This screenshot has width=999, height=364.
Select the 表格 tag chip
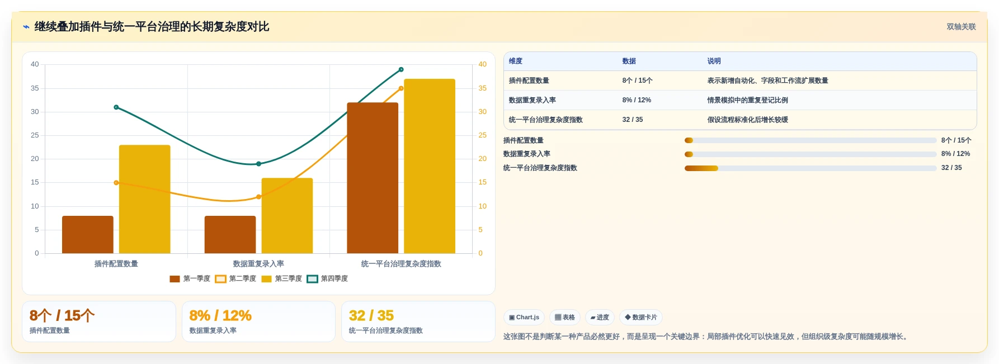click(565, 318)
